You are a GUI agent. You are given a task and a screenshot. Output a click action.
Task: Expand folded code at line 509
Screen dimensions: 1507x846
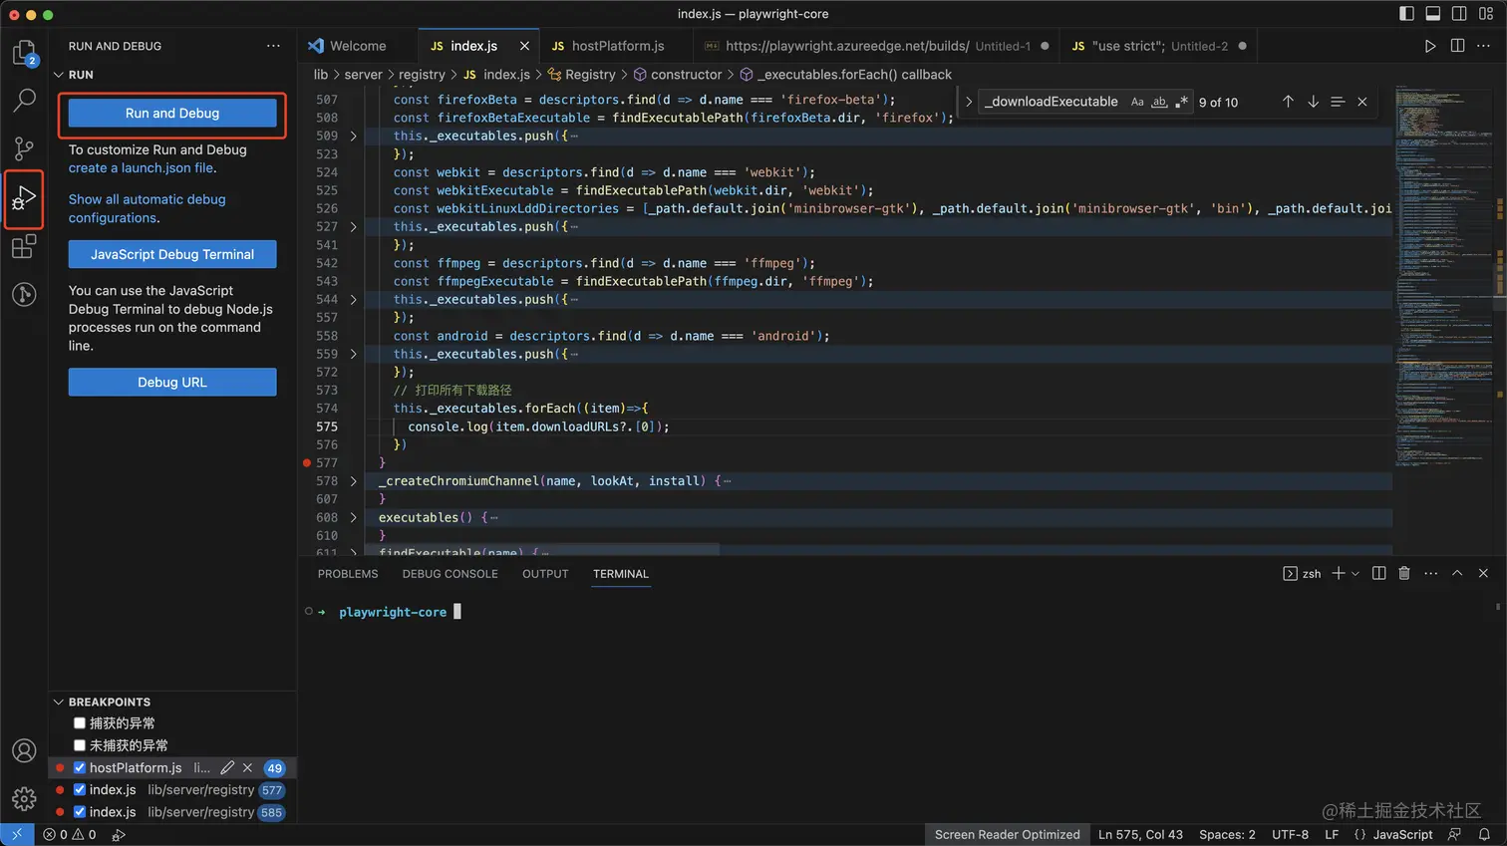[x=353, y=136]
